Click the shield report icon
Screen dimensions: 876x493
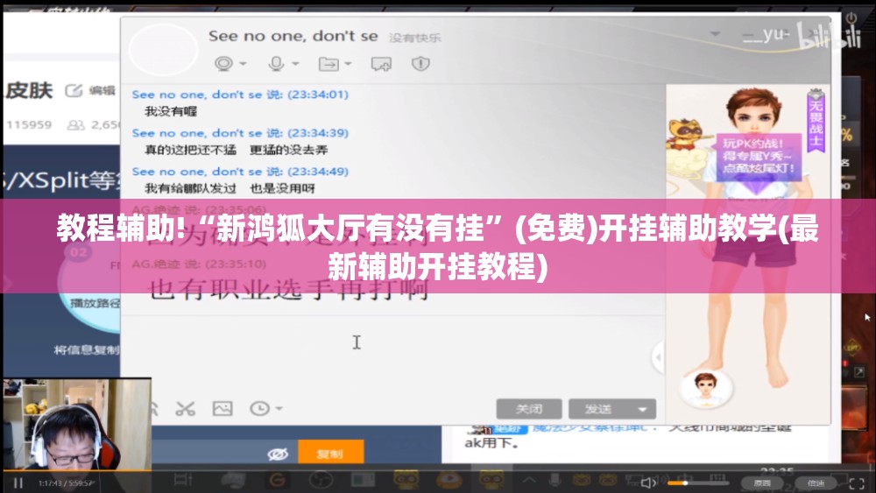tap(420, 64)
